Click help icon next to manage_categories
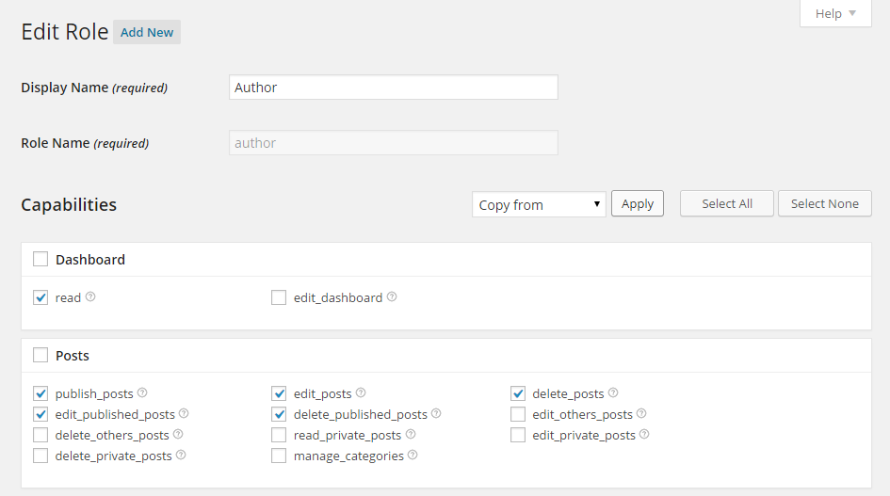 pos(413,456)
